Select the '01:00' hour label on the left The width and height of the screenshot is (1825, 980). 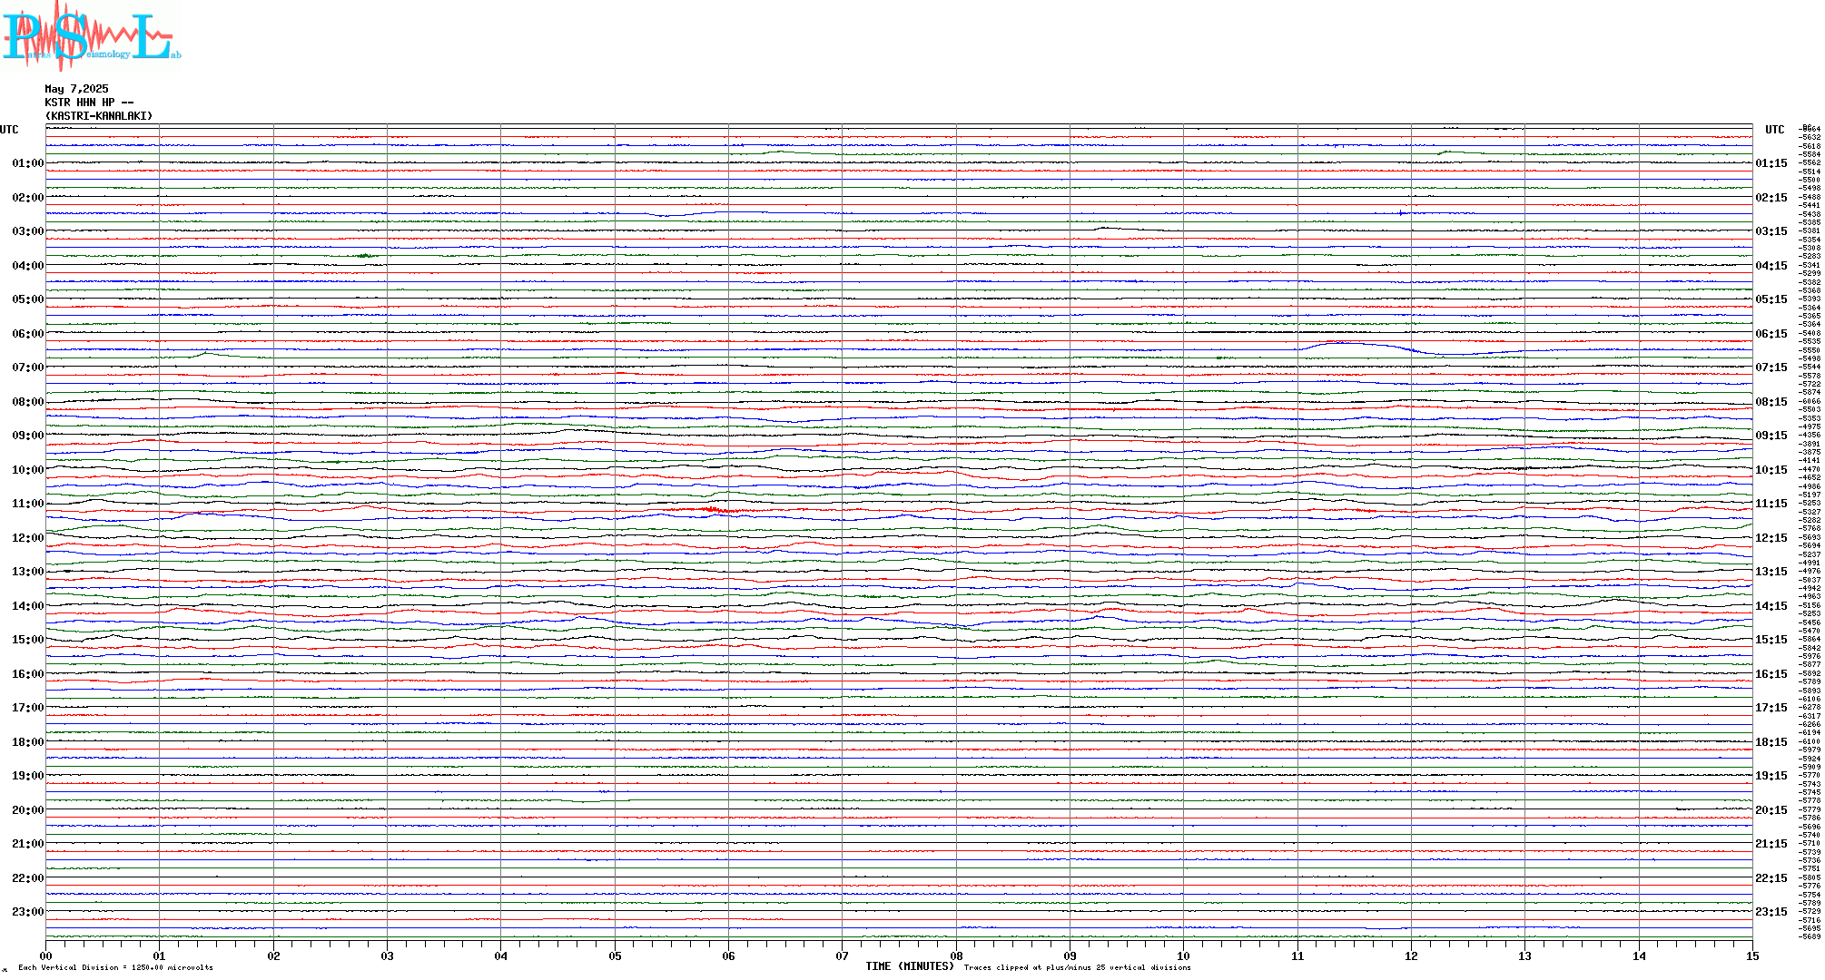coord(28,163)
